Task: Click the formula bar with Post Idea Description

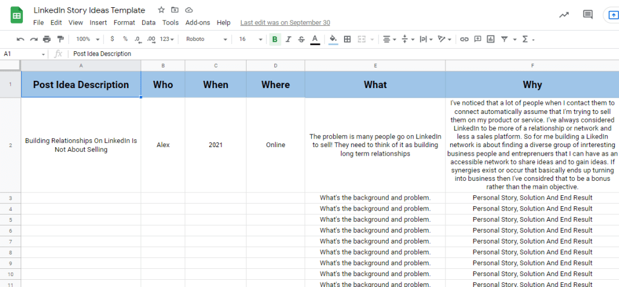Action: [x=343, y=54]
